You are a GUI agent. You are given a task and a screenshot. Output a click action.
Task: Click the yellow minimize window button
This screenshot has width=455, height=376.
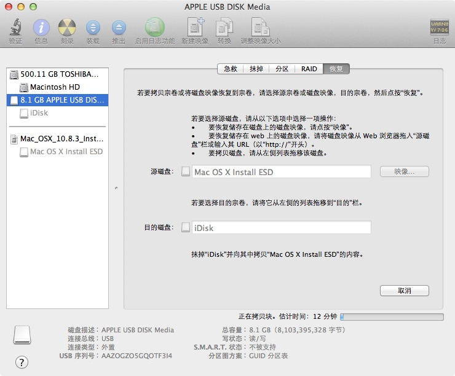(21, 7)
